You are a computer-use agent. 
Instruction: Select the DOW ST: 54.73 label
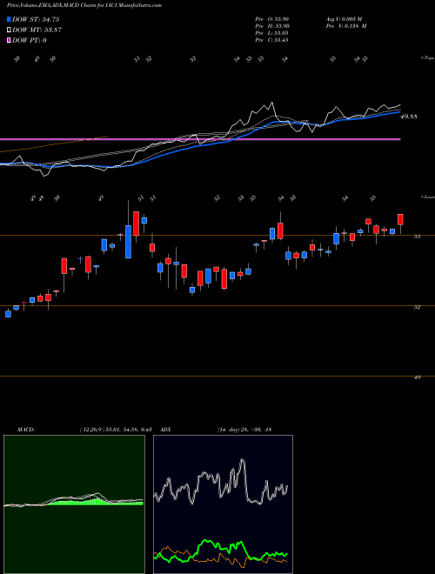[36, 19]
